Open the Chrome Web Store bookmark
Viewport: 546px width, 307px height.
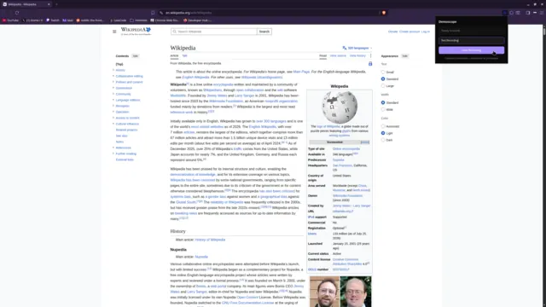[x=165, y=20]
